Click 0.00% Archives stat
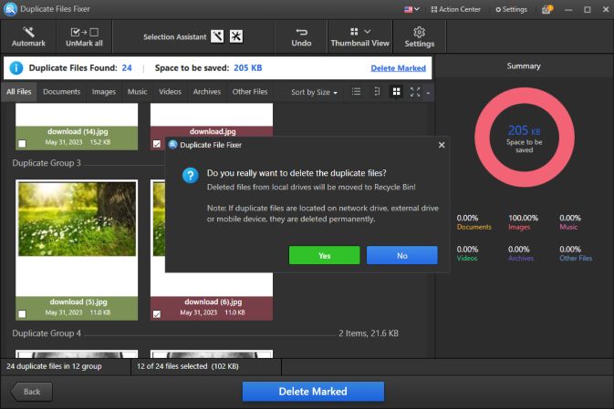Viewport: 614px width, 409px height. (520, 253)
